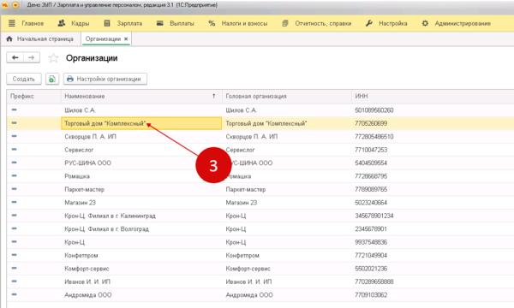Click INN value 501089560260

tap(374, 110)
